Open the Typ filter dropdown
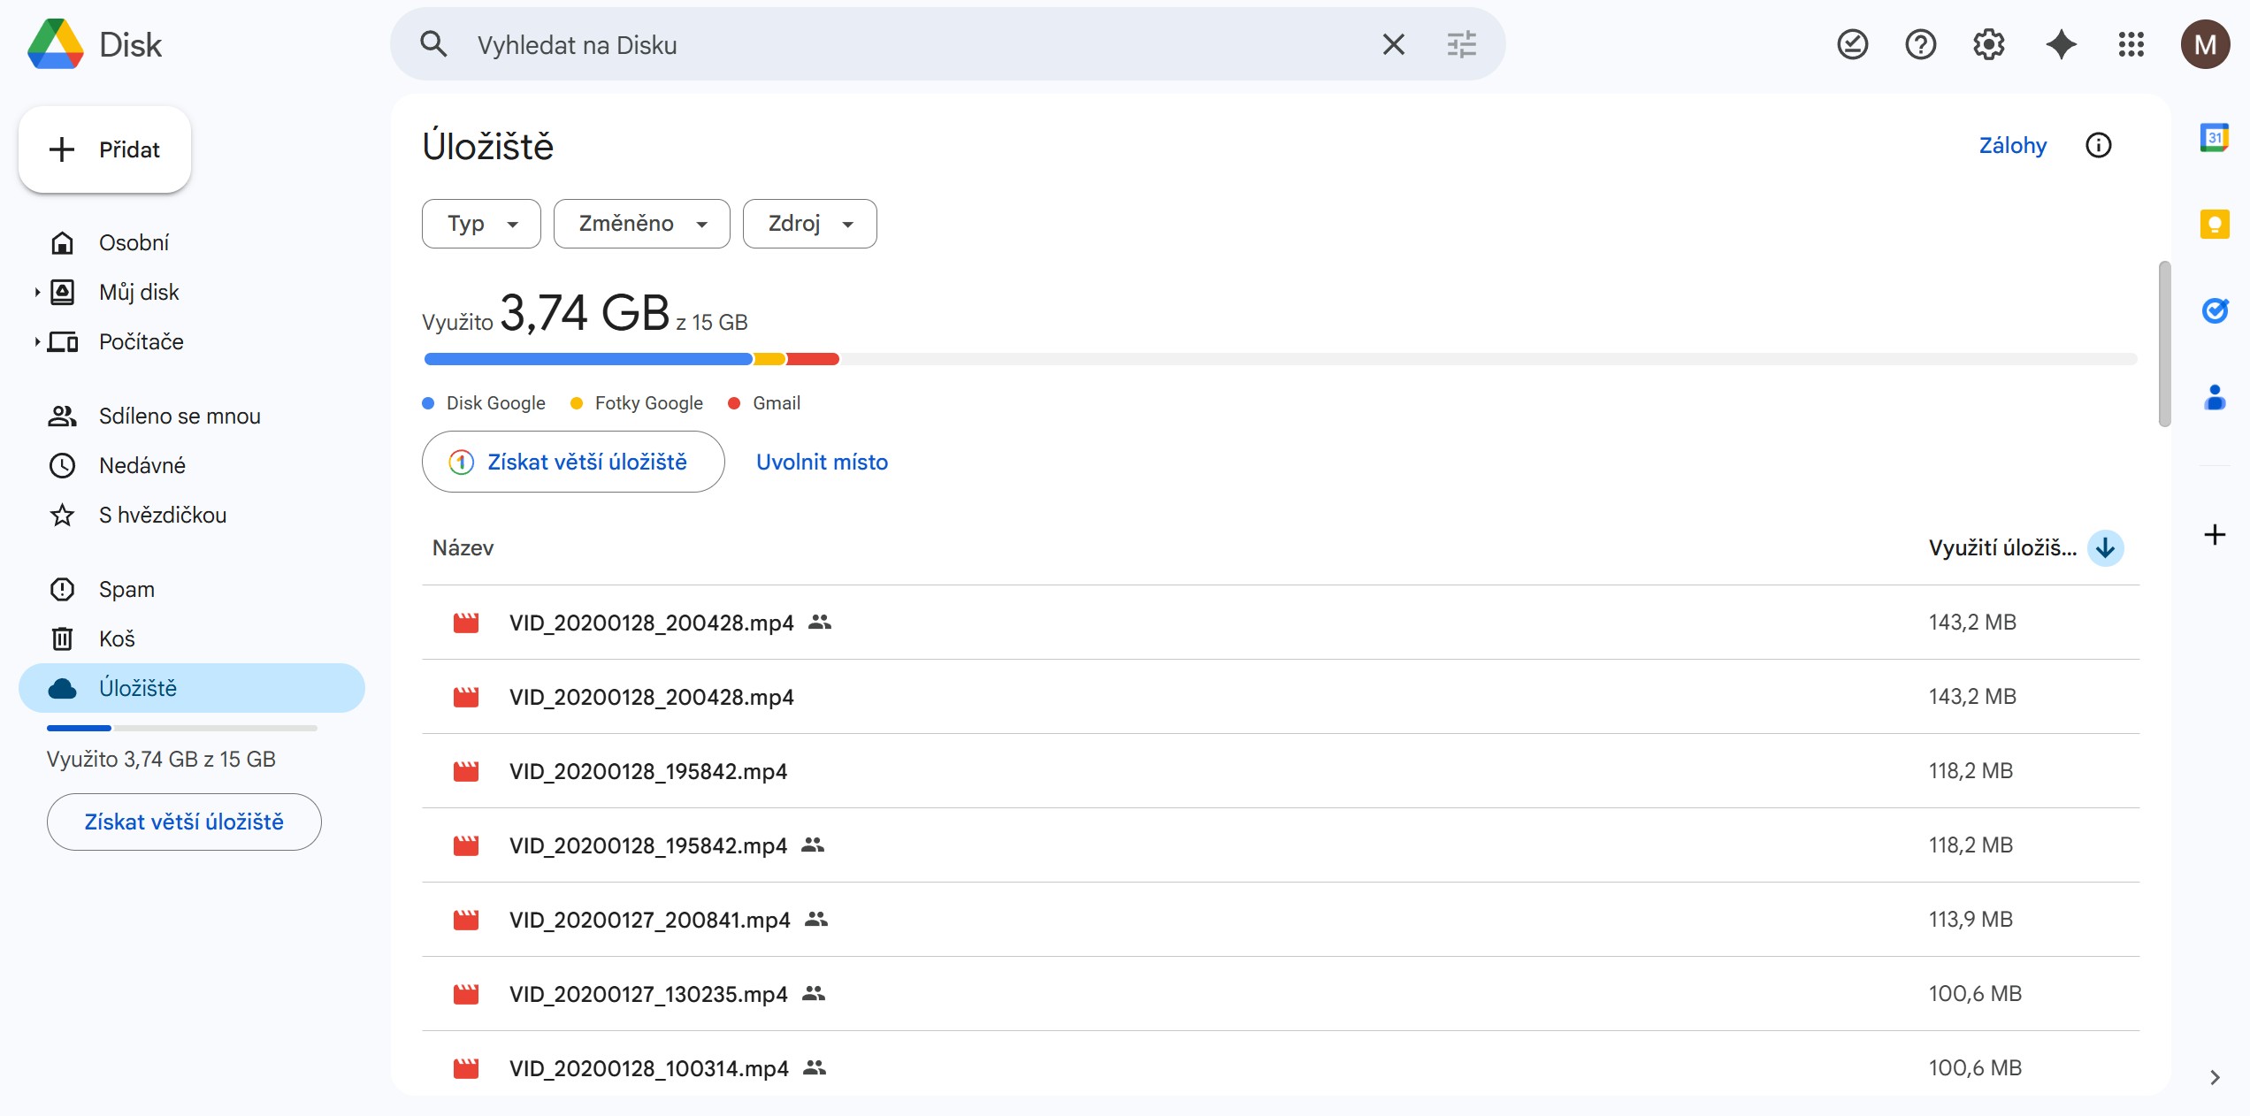Image resolution: width=2250 pixels, height=1116 pixels. [x=481, y=224]
